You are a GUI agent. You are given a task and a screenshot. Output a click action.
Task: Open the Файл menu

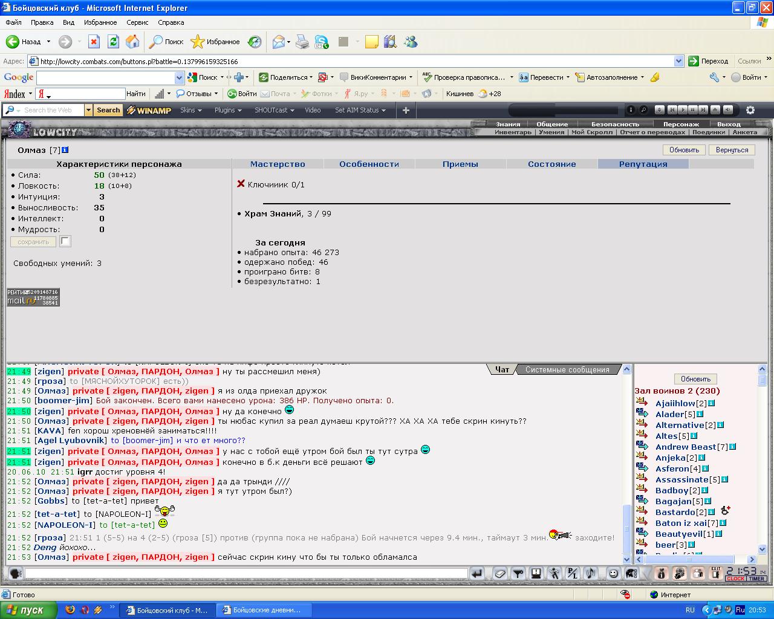(x=13, y=22)
